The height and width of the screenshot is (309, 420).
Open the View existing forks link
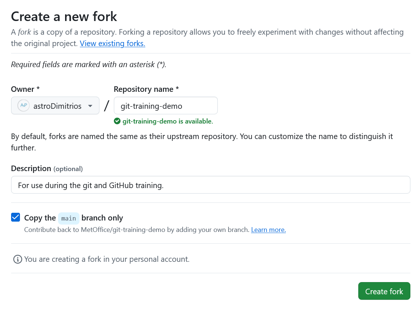click(x=112, y=43)
